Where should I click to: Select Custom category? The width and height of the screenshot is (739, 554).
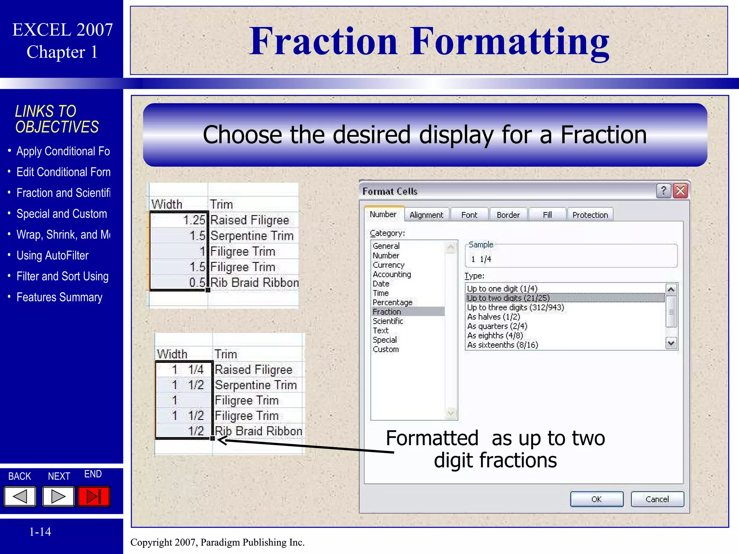click(x=386, y=349)
